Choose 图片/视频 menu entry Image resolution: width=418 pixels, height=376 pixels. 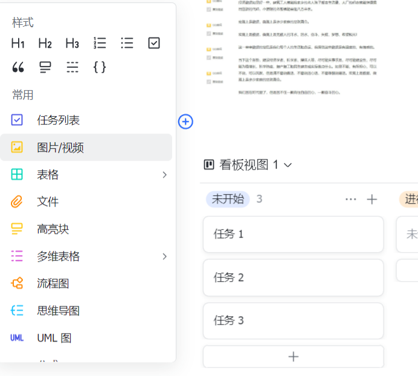pos(86,147)
